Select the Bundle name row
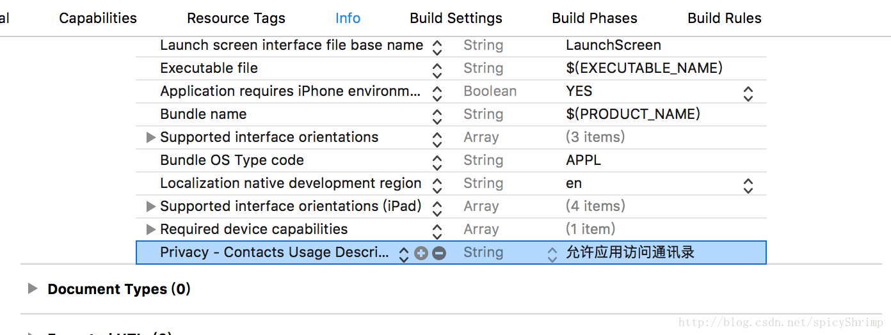This screenshot has height=335, width=891. click(204, 114)
